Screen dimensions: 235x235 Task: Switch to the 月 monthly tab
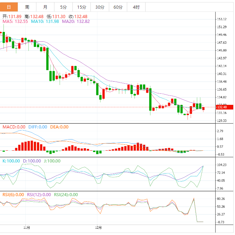pyautogui.click(x=45, y=7)
